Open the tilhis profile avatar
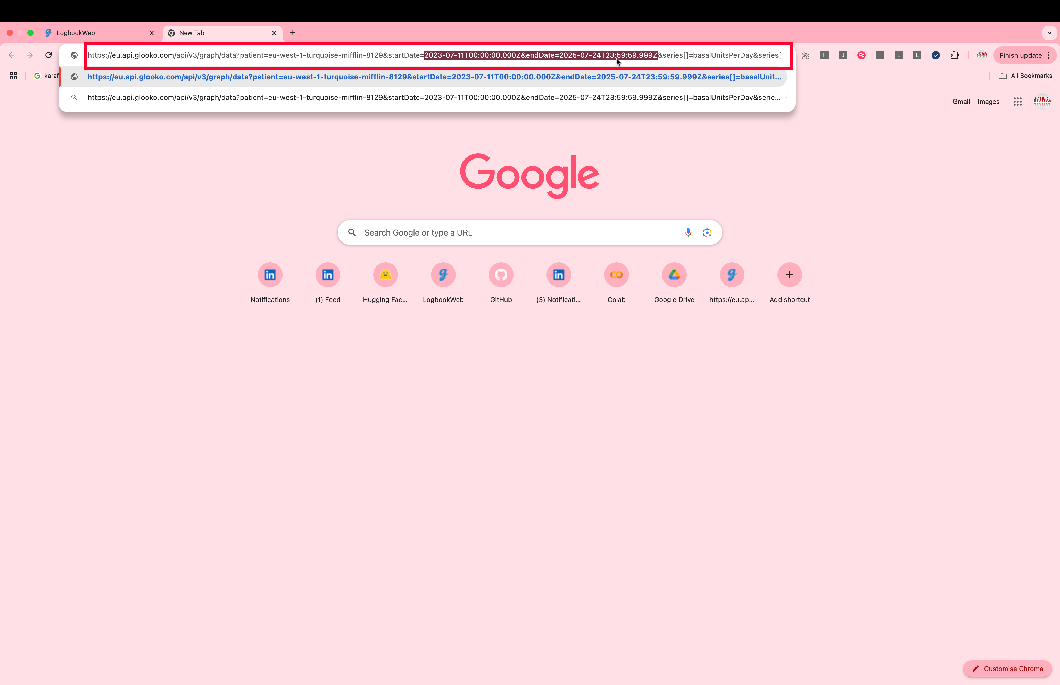The width and height of the screenshot is (1060, 685). pyautogui.click(x=1042, y=101)
